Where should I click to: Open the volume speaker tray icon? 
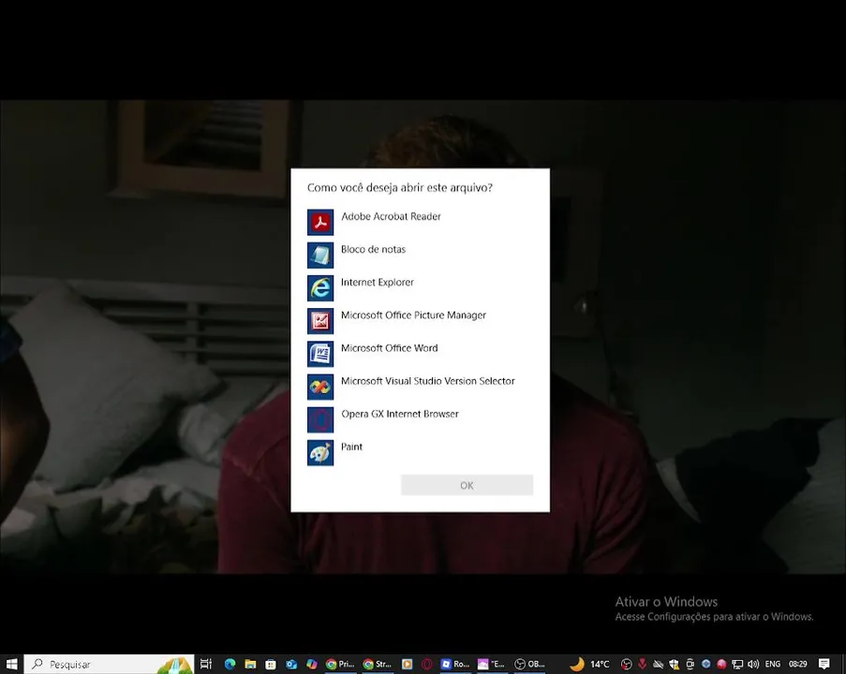tap(753, 664)
